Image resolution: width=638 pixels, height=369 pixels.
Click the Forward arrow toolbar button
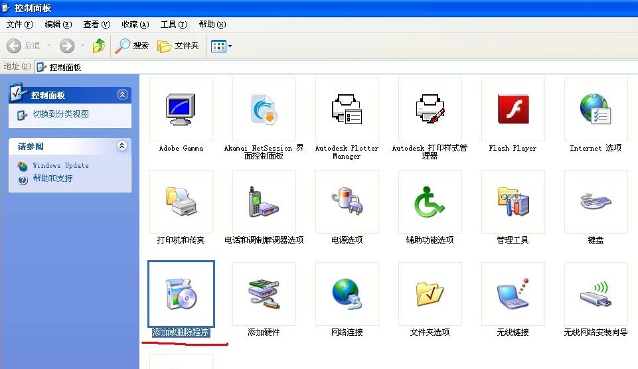pyautogui.click(x=67, y=46)
